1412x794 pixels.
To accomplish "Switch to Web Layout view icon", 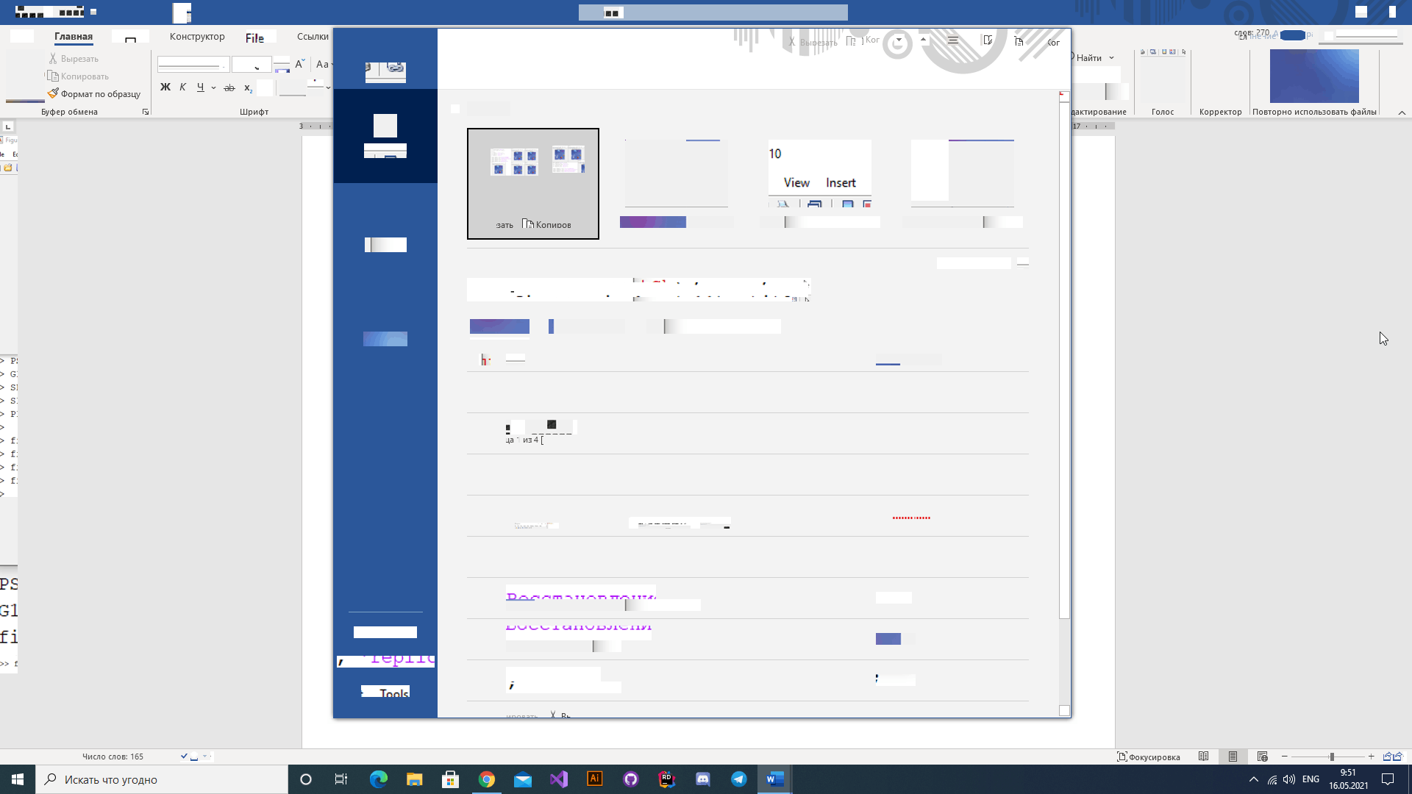I will 1263,757.
